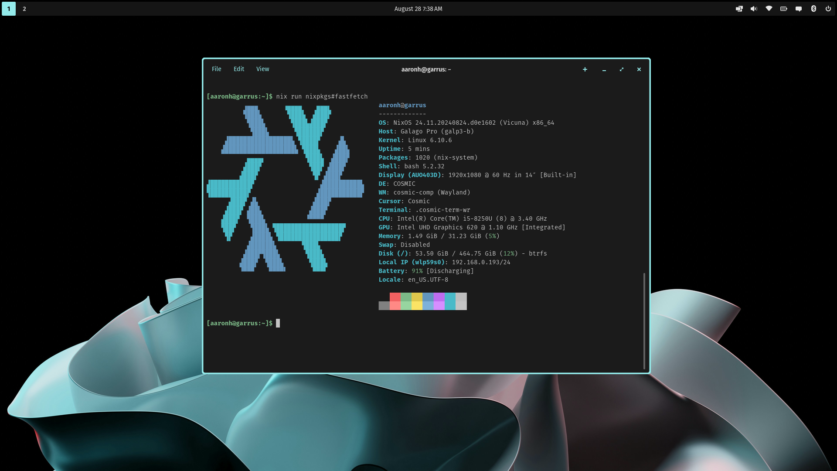The image size is (837, 471).
Task: Click the command 'nix run nixpkgs#fastfetch'
Action: 322,96
